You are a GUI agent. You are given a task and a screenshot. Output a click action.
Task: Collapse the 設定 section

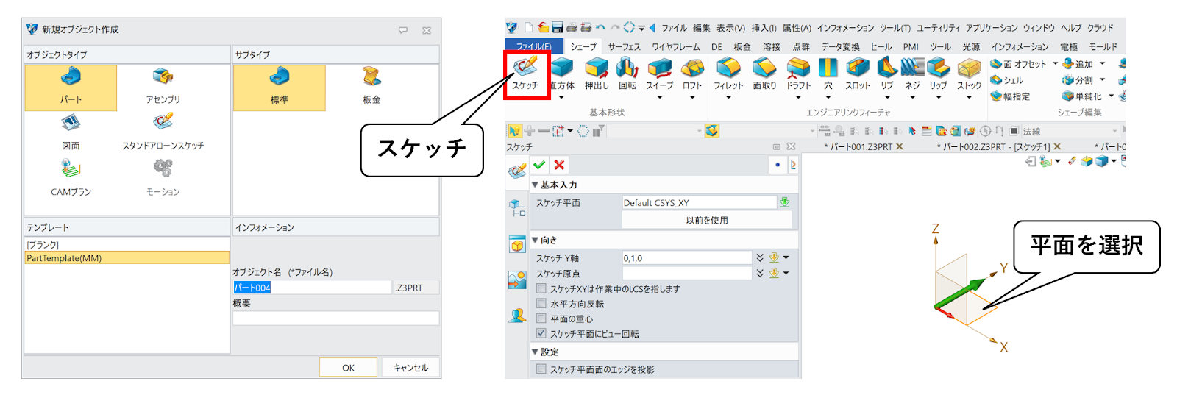click(535, 352)
